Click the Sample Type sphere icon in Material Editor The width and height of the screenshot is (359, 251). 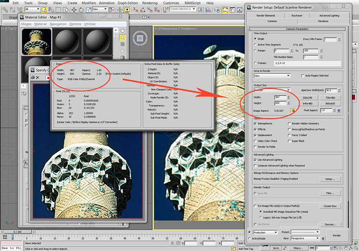coord(122,31)
